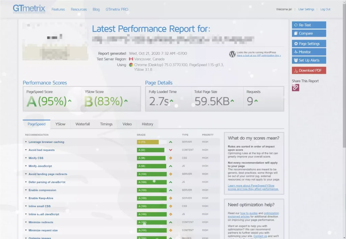Viewport: 346px width, 239px height.
Task: Open the WP optimization tips link
Action: (258, 56)
